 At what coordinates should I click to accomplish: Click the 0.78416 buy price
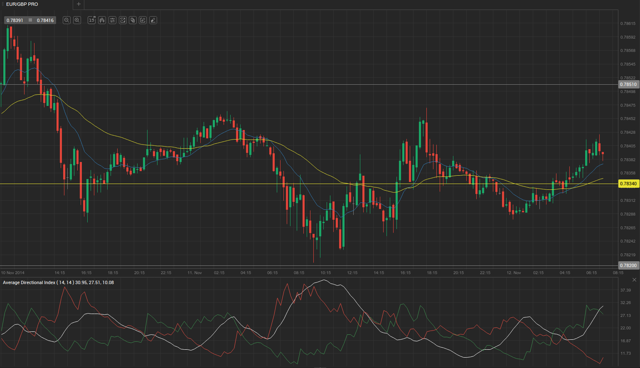click(x=45, y=20)
